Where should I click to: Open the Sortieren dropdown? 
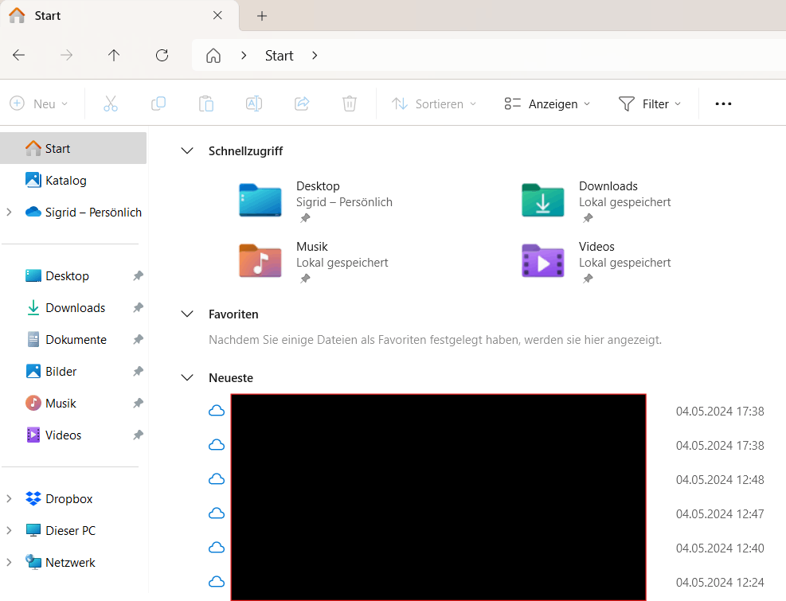tap(433, 103)
